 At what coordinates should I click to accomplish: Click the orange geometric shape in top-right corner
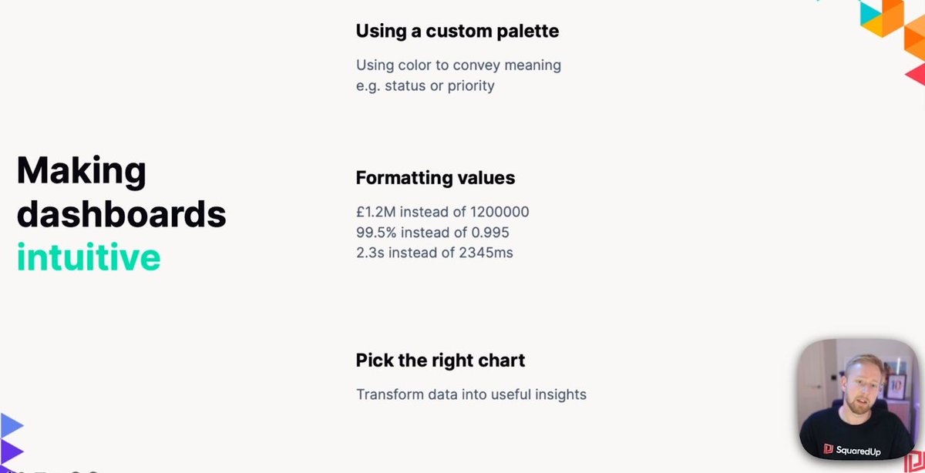point(893,18)
